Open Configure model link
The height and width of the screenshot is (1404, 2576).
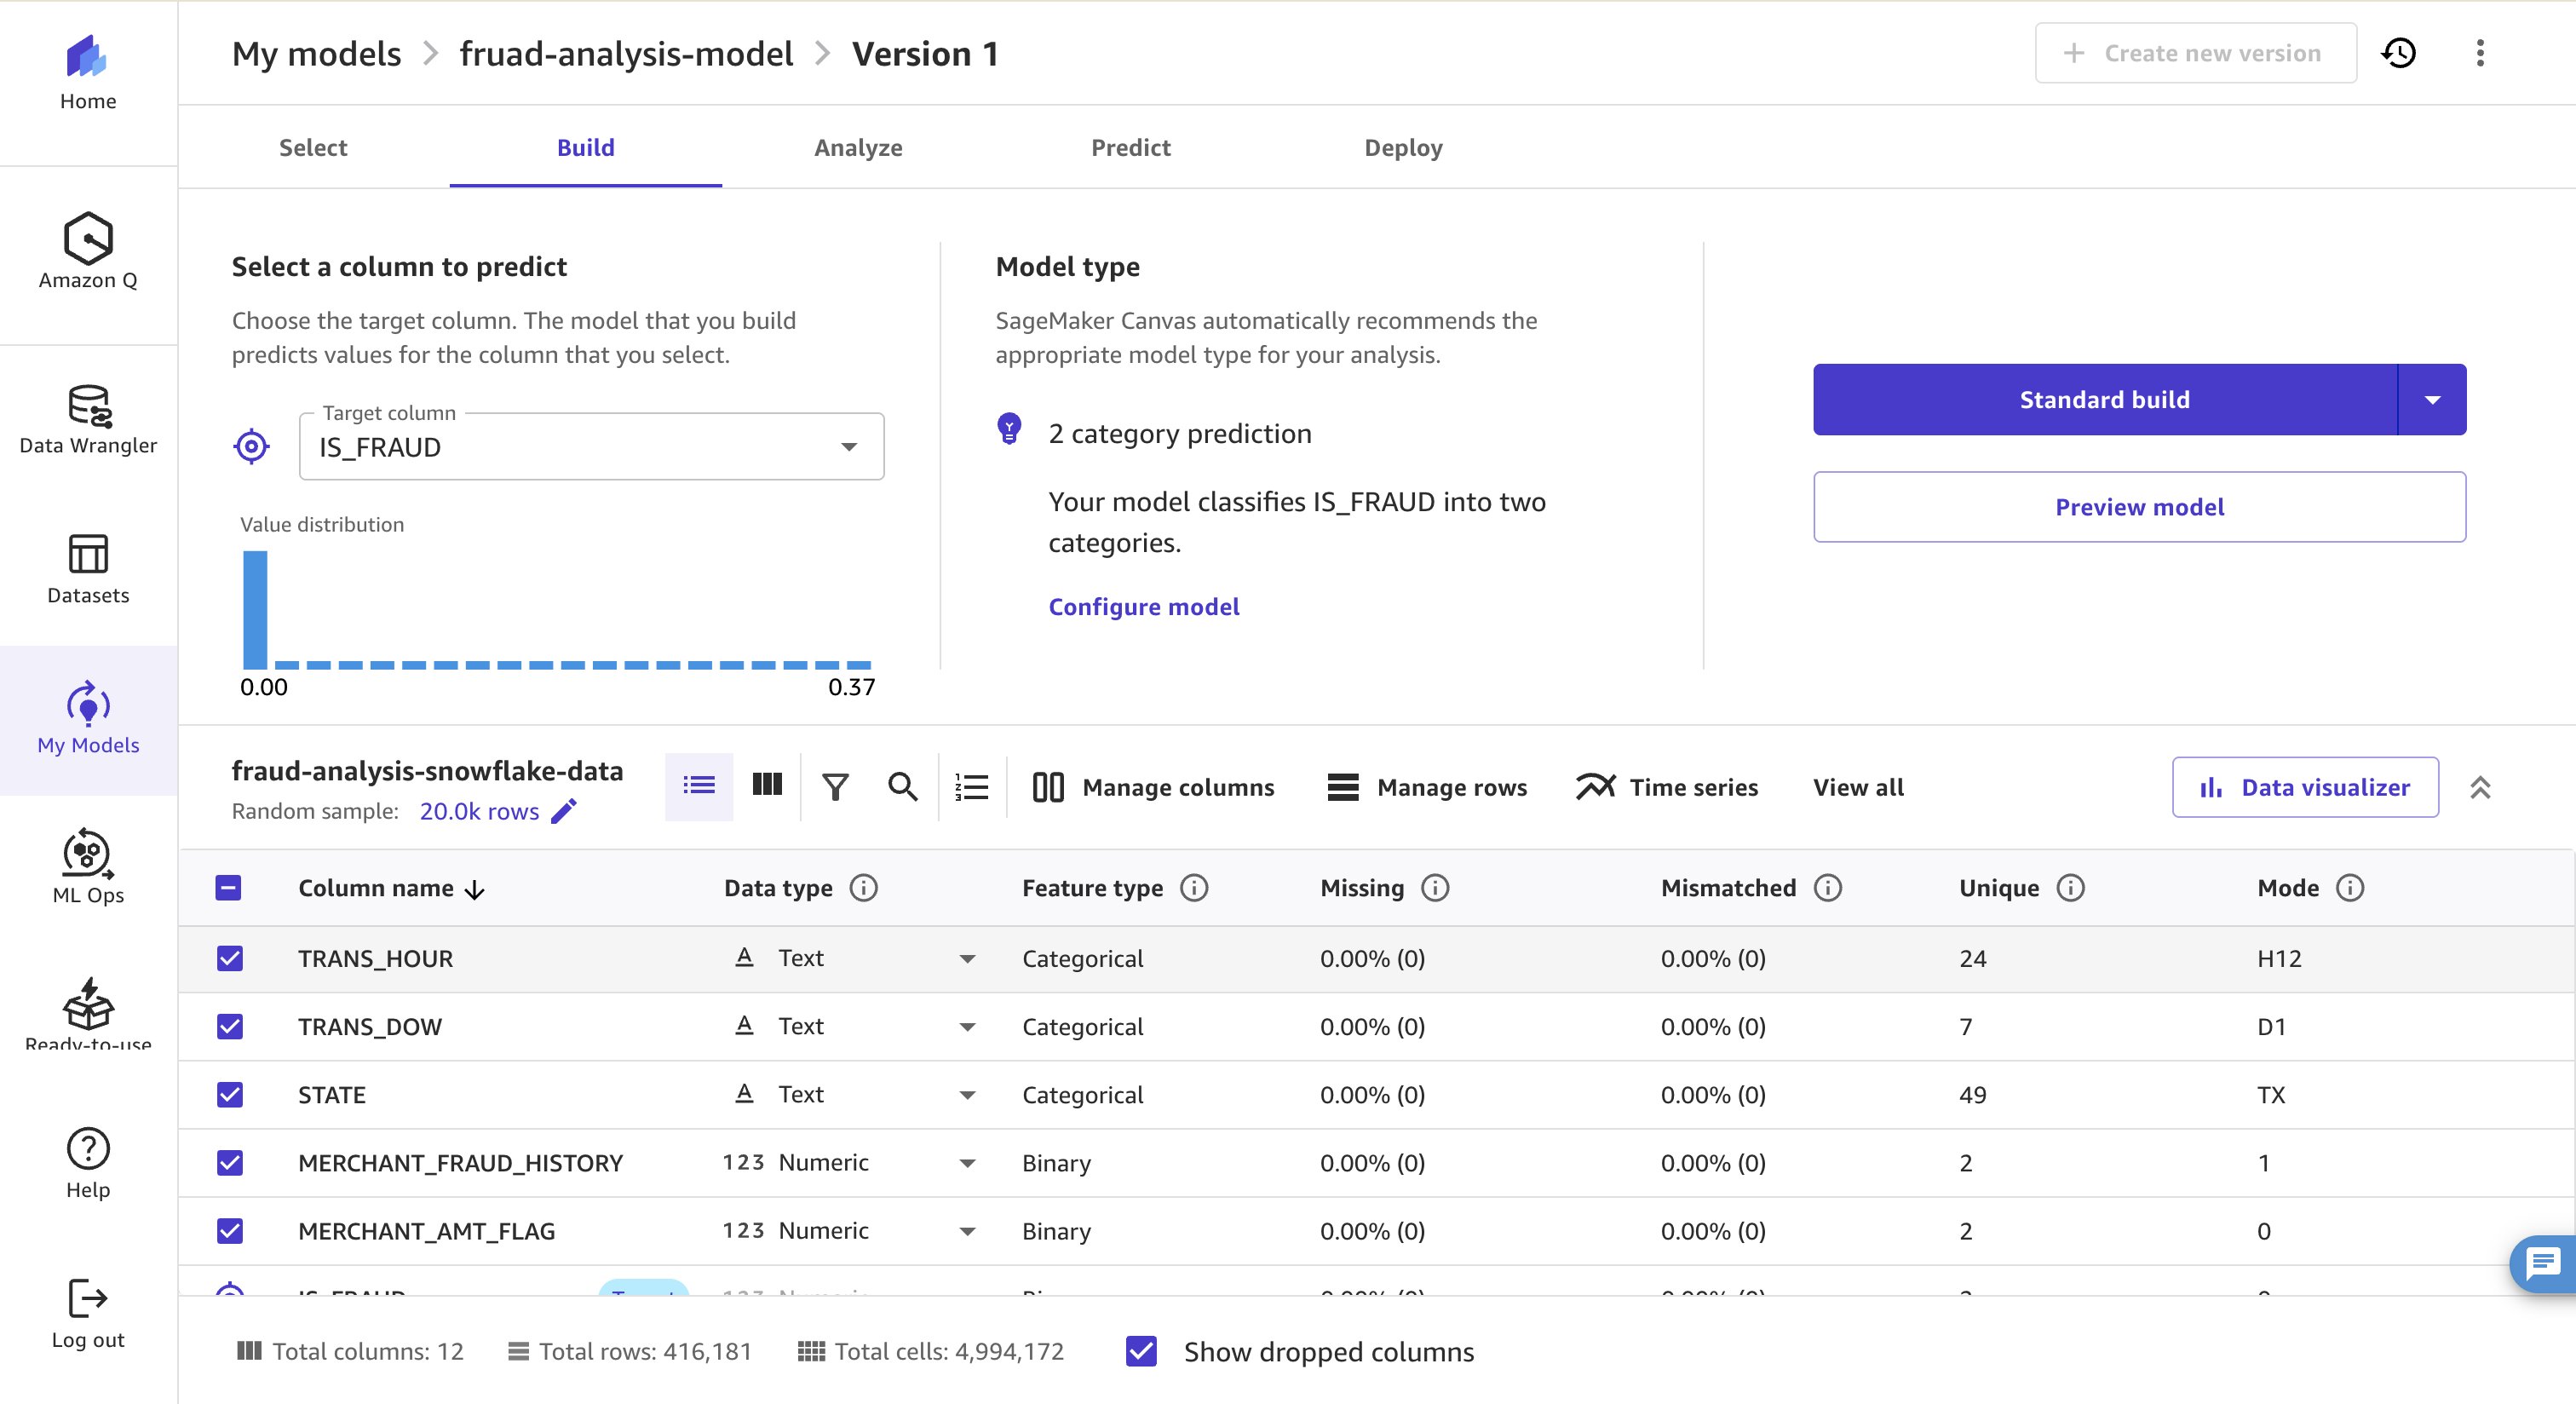[1144, 607]
